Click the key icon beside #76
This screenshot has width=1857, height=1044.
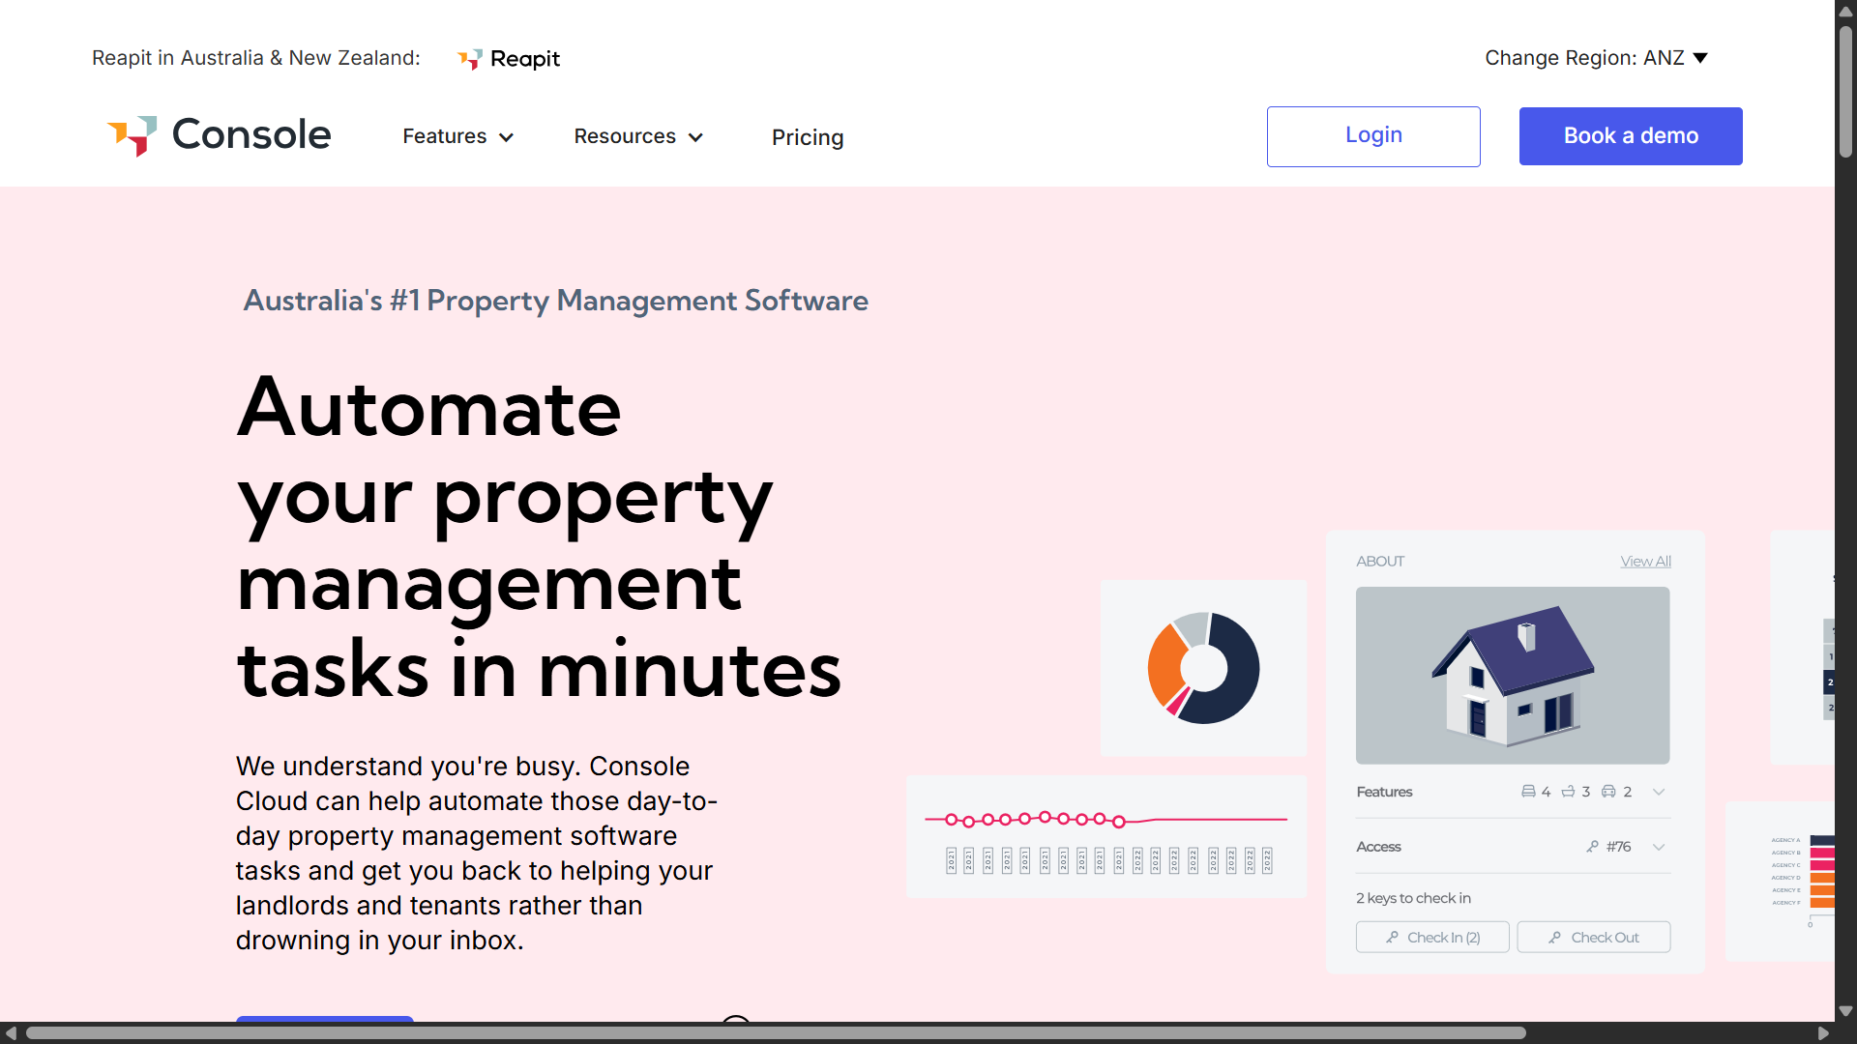click(1592, 847)
